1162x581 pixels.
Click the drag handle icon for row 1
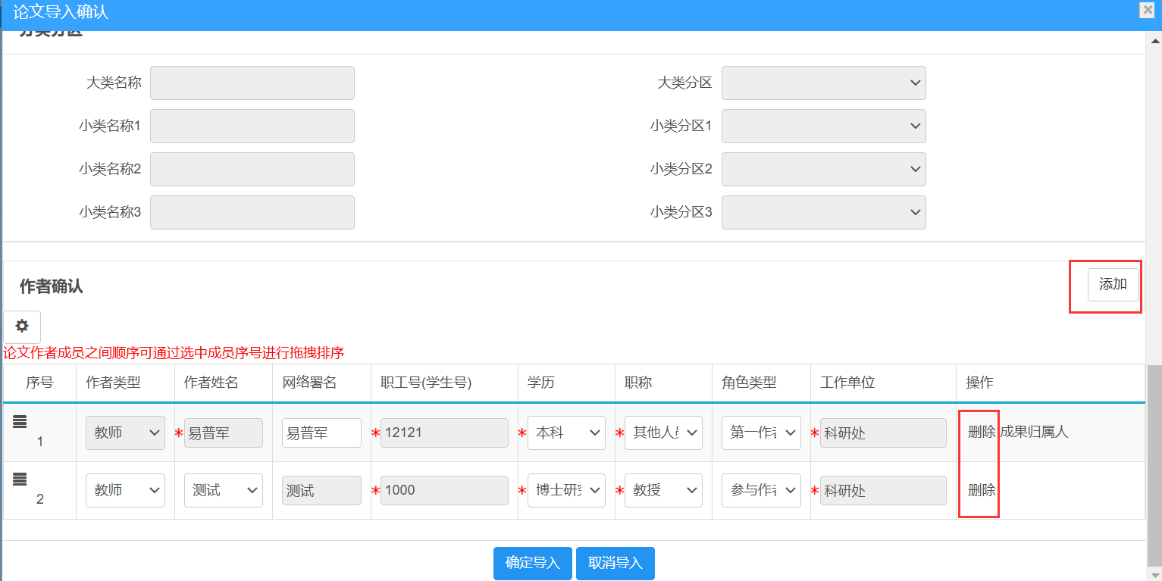20,423
